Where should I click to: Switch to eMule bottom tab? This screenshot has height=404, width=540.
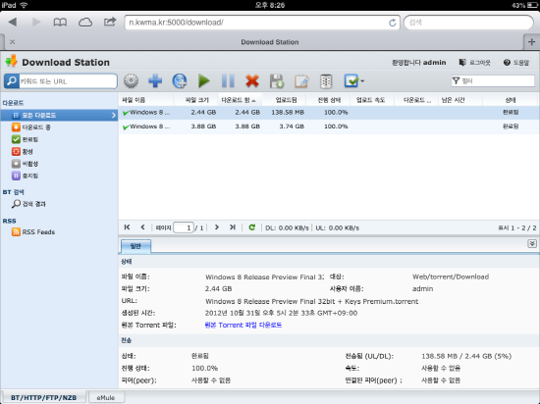point(106,397)
